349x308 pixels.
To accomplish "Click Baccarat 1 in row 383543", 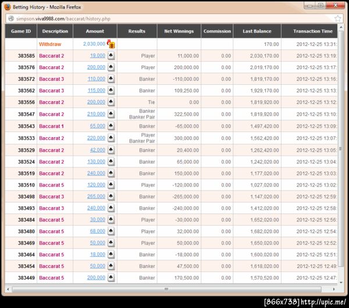I will pyautogui.click(x=51, y=126).
